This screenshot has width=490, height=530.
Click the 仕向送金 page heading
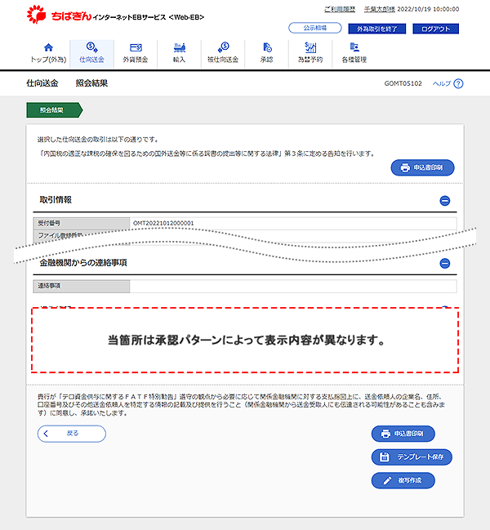pyautogui.click(x=42, y=83)
